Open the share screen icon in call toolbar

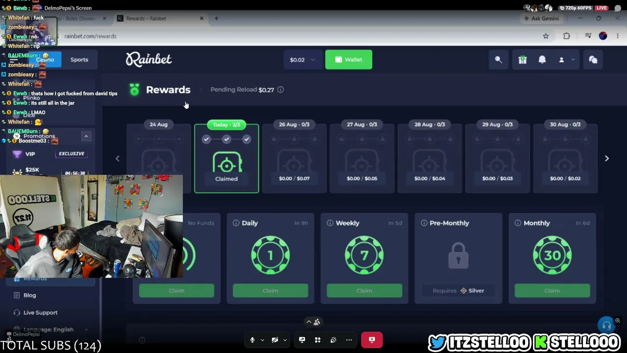[x=302, y=340]
